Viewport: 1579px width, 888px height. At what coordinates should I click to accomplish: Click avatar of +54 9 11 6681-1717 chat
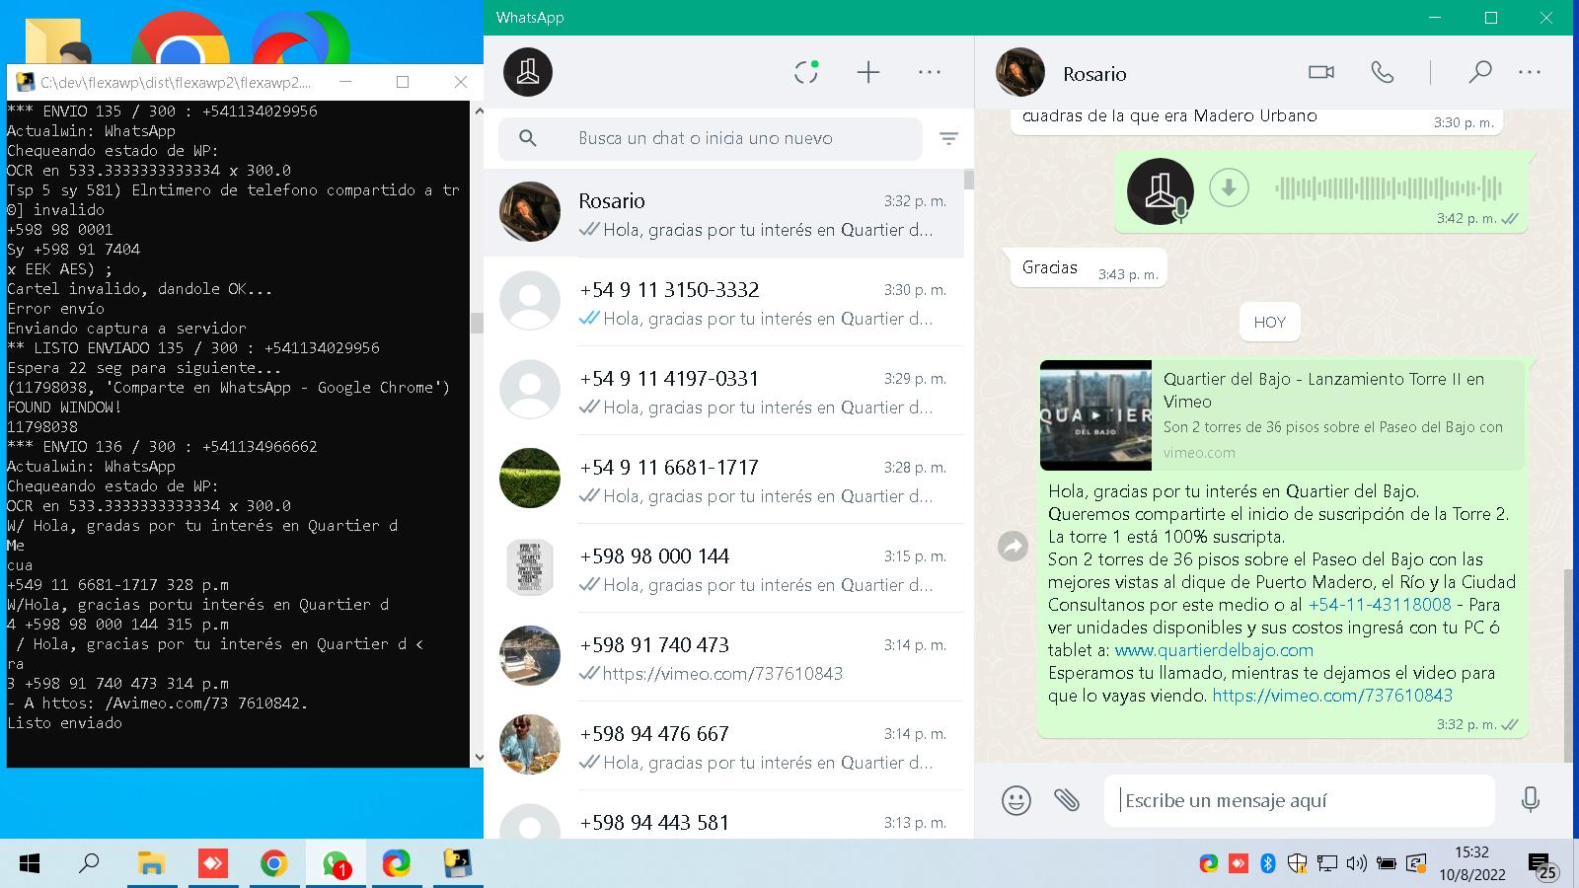tap(530, 479)
